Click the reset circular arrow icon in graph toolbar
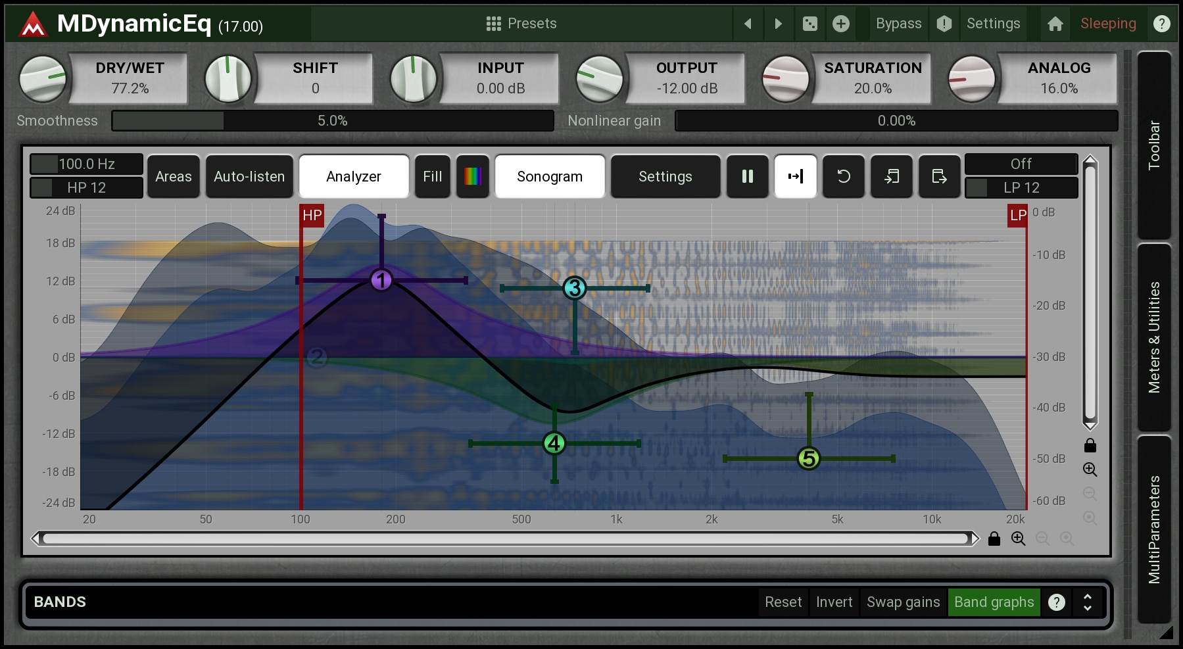 (x=843, y=176)
